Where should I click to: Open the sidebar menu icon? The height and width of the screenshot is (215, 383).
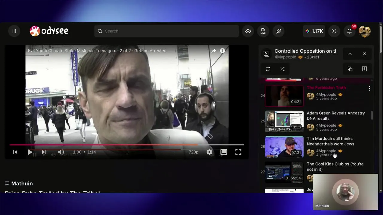point(14,31)
